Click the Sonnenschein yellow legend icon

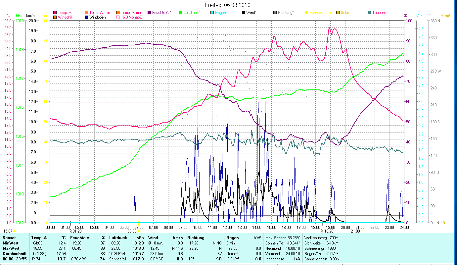coord(306,13)
